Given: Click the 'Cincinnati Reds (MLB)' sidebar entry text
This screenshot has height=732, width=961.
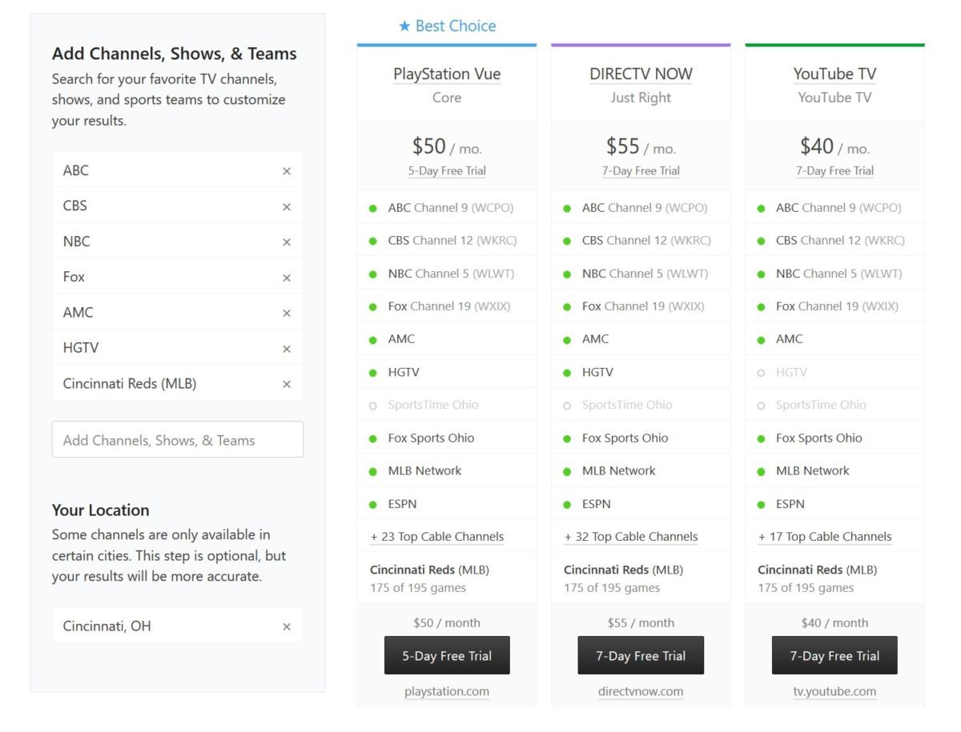Looking at the screenshot, I should click(x=130, y=384).
